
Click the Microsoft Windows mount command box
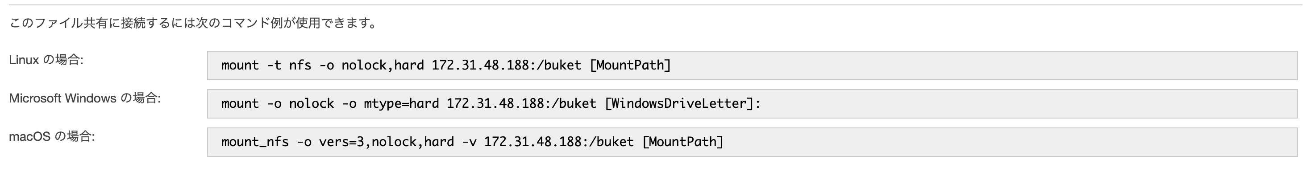(x=753, y=104)
